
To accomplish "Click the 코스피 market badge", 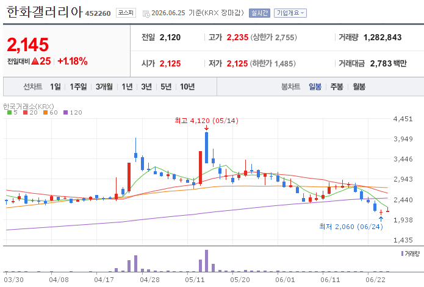I will [126, 13].
